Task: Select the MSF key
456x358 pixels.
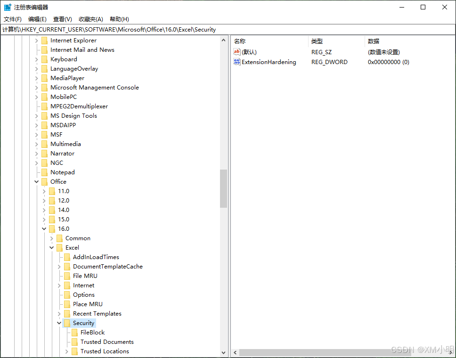Action: point(57,135)
